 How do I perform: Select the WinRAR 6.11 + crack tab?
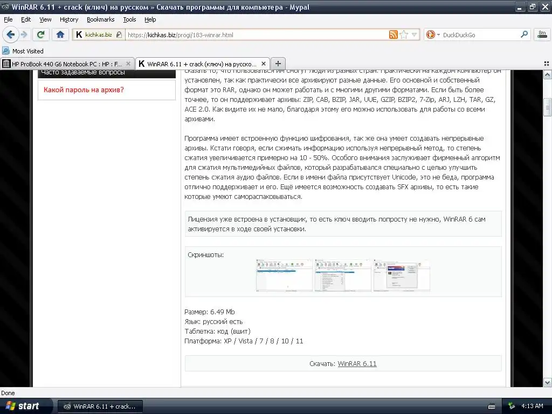click(x=202, y=64)
